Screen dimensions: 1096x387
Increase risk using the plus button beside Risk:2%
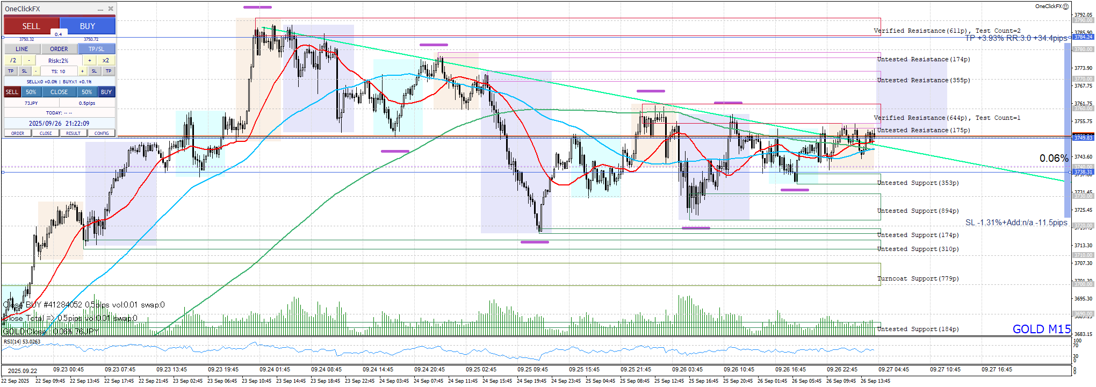pos(89,61)
